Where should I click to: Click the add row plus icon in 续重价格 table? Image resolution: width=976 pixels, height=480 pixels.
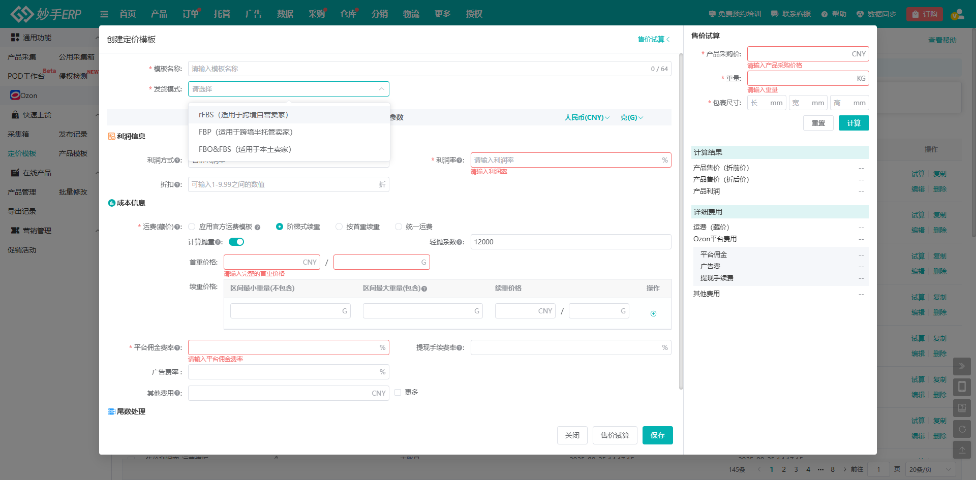pos(653,313)
